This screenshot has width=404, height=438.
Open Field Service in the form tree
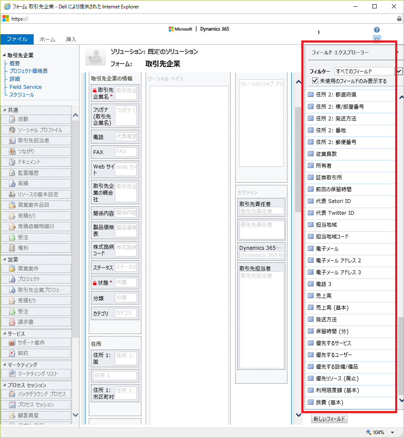tap(26, 87)
